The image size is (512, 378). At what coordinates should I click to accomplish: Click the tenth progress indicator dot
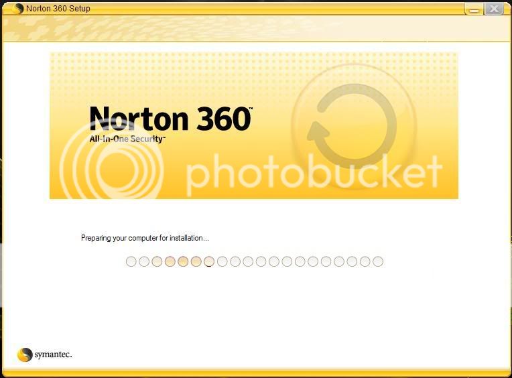[248, 261]
